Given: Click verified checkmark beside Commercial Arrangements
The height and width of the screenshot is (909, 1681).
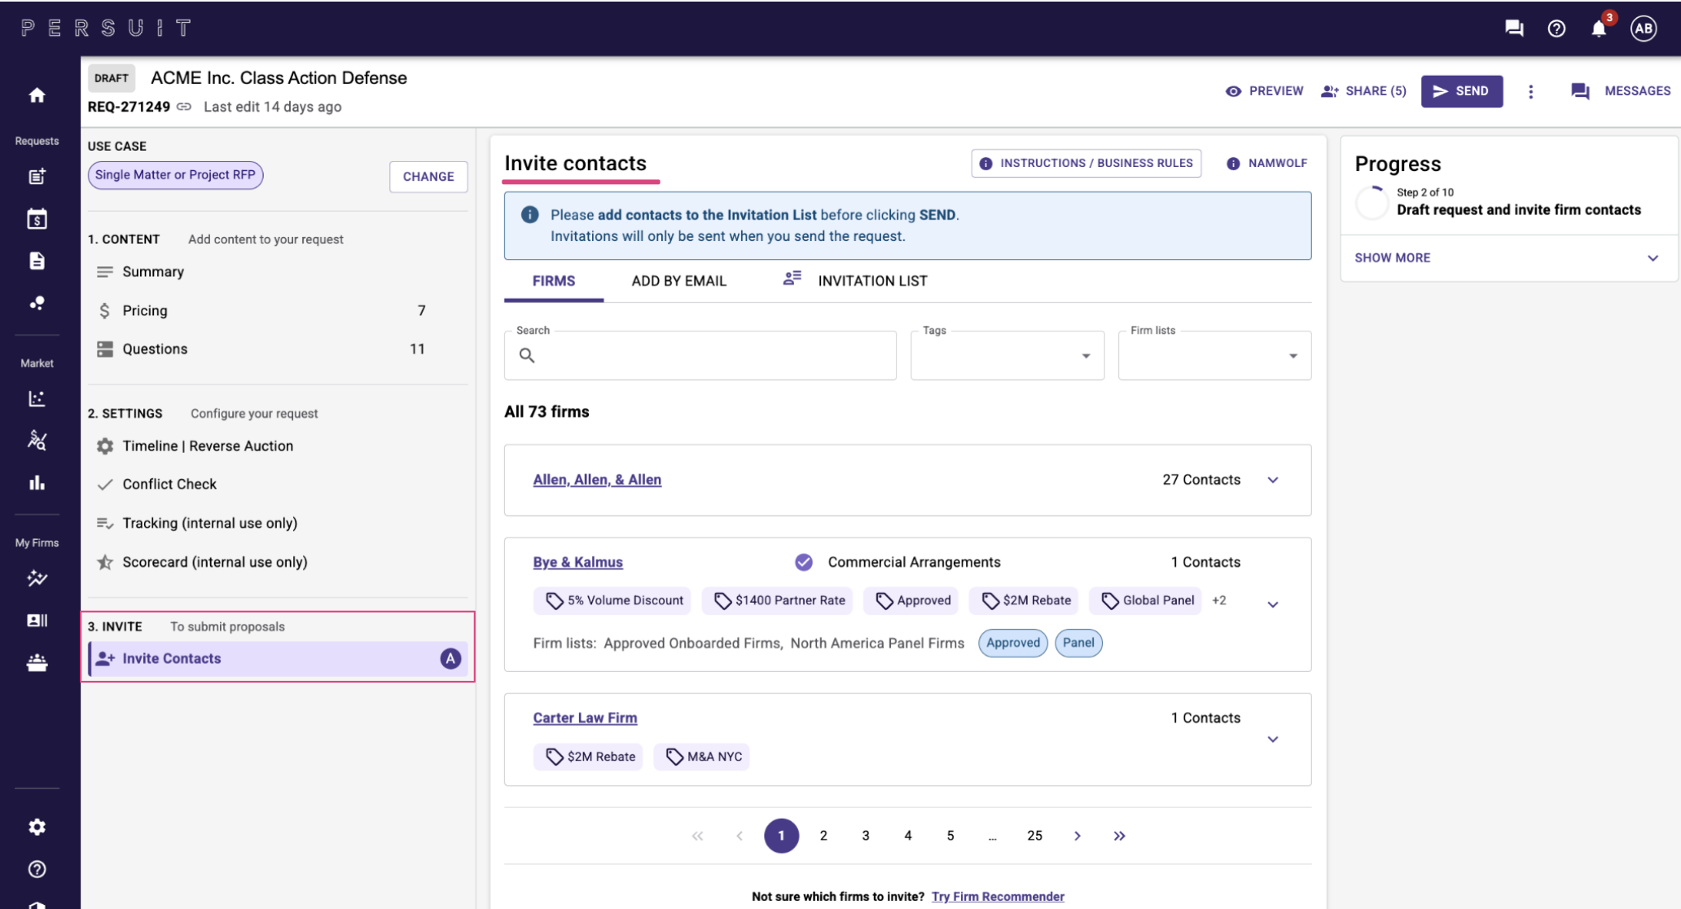Looking at the screenshot, I should [804, 562].
